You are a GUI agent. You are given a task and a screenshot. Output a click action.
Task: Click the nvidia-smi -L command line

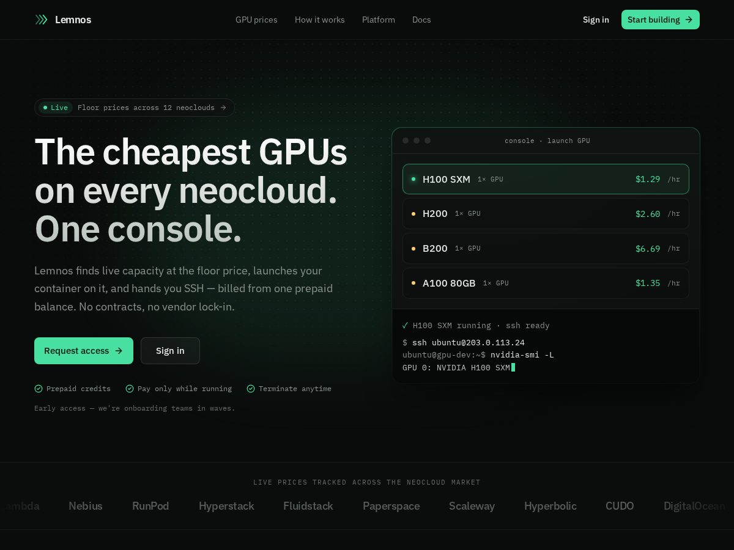pyautogui.click(x=478, y=355)
